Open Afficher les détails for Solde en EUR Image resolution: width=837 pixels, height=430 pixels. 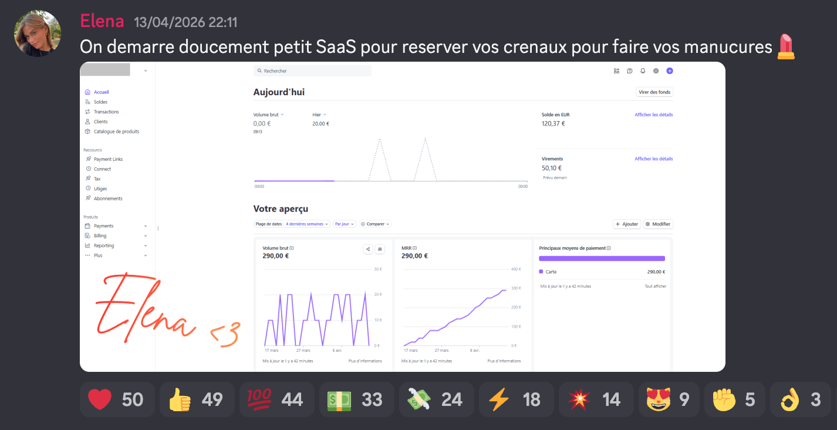point(654,115)
